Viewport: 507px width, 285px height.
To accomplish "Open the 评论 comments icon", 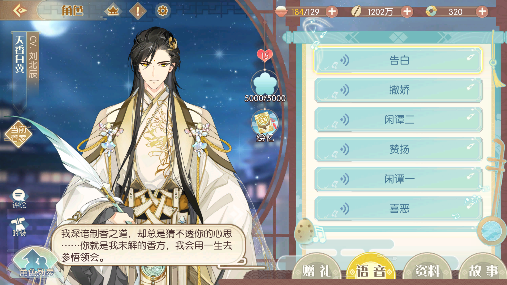I will 19,199.
